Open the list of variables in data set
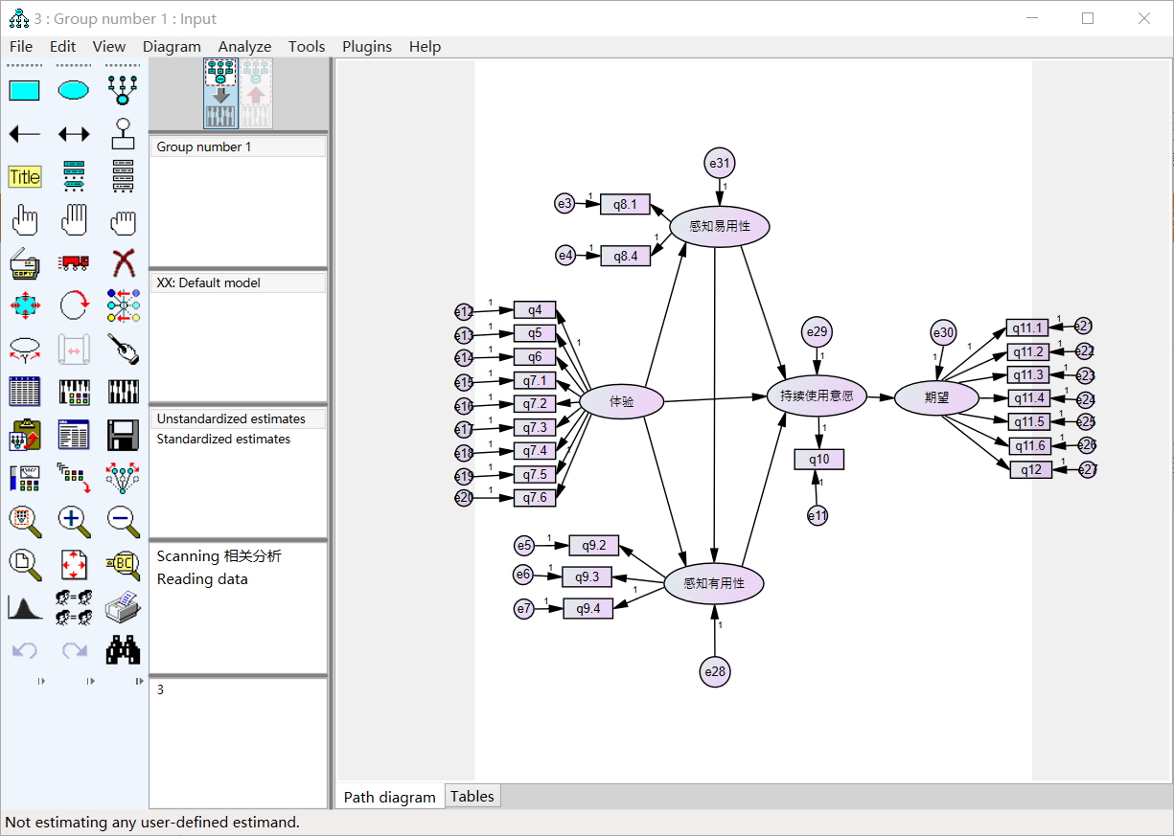1174x836 pixels. click(x=123, y=177)
